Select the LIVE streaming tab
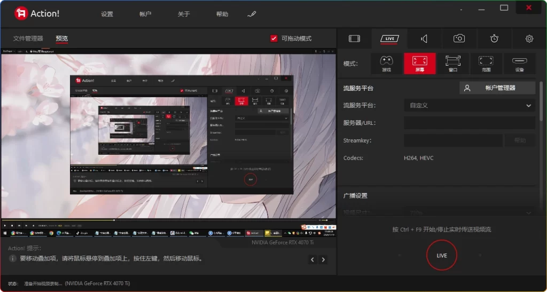 (x=389, y=38)
